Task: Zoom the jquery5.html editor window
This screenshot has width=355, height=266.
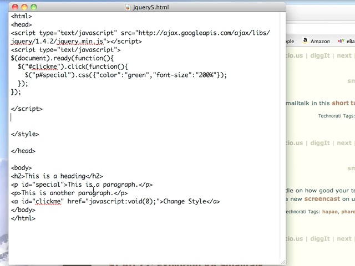Action: [34, 7]
